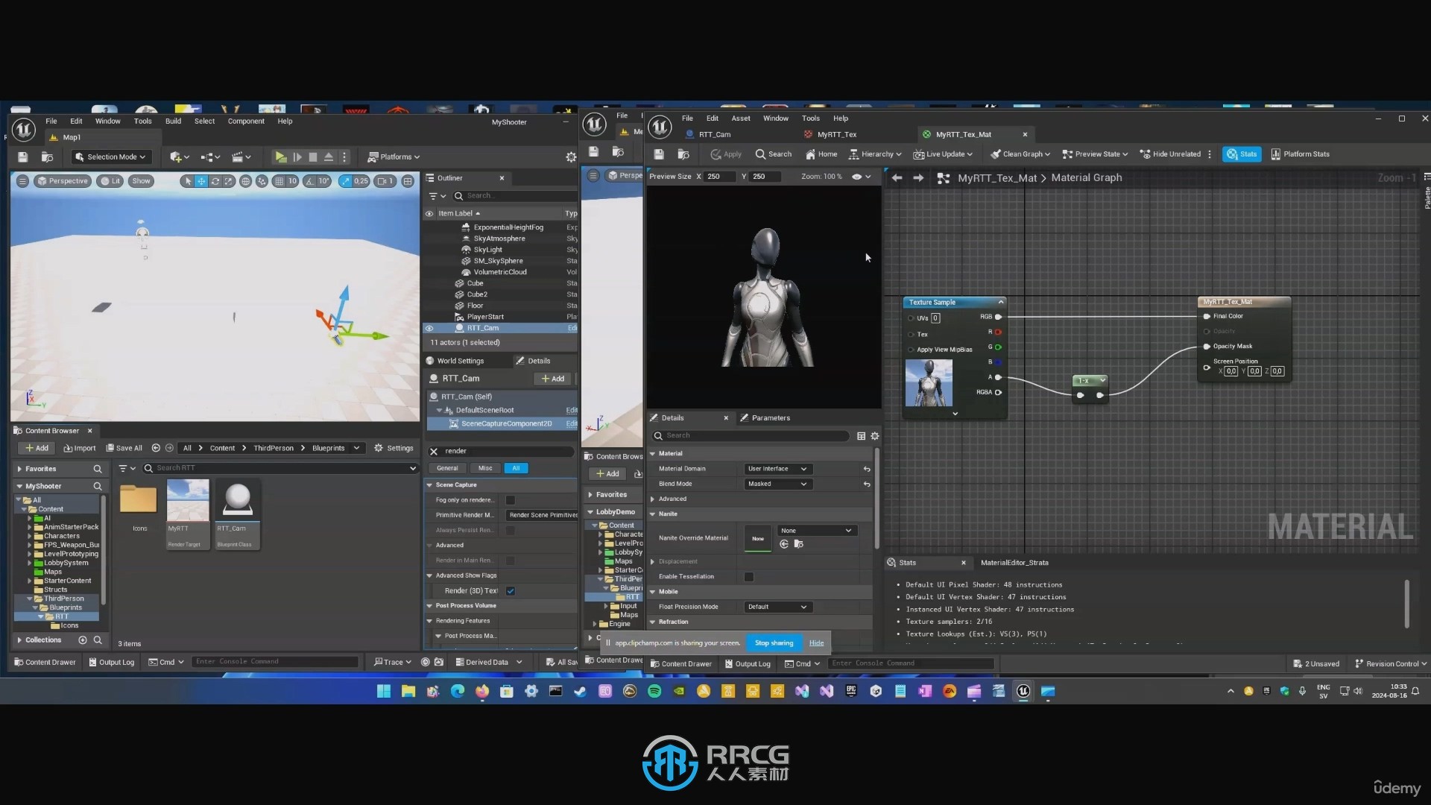Viewport: 1431px width, 805px height.
Task: Open Nanite Override Material None dropdown
Action: [x=816, y=531]
